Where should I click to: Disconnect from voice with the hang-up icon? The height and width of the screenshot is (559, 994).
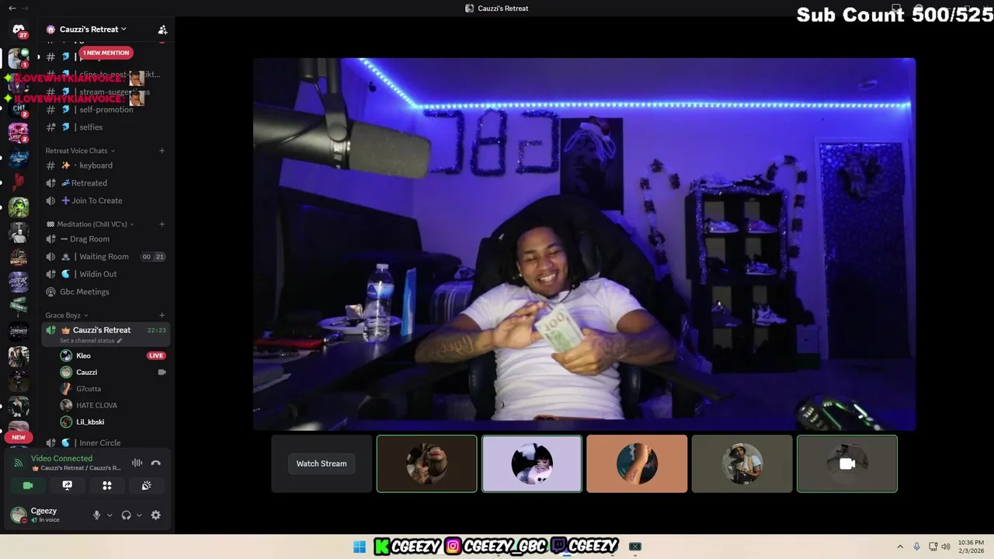click(155, 463)
